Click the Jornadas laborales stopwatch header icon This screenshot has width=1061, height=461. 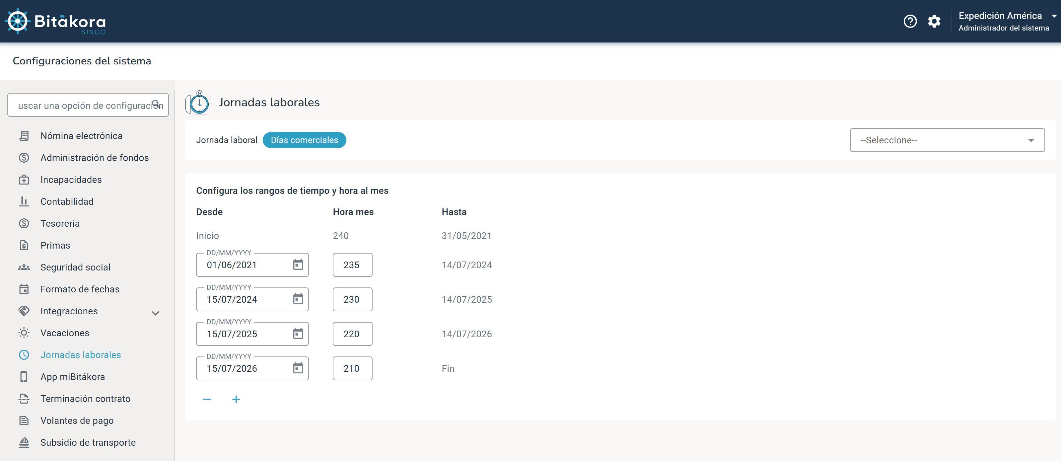198,102
